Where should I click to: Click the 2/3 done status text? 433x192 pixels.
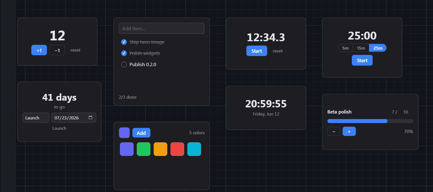(128, 97)
